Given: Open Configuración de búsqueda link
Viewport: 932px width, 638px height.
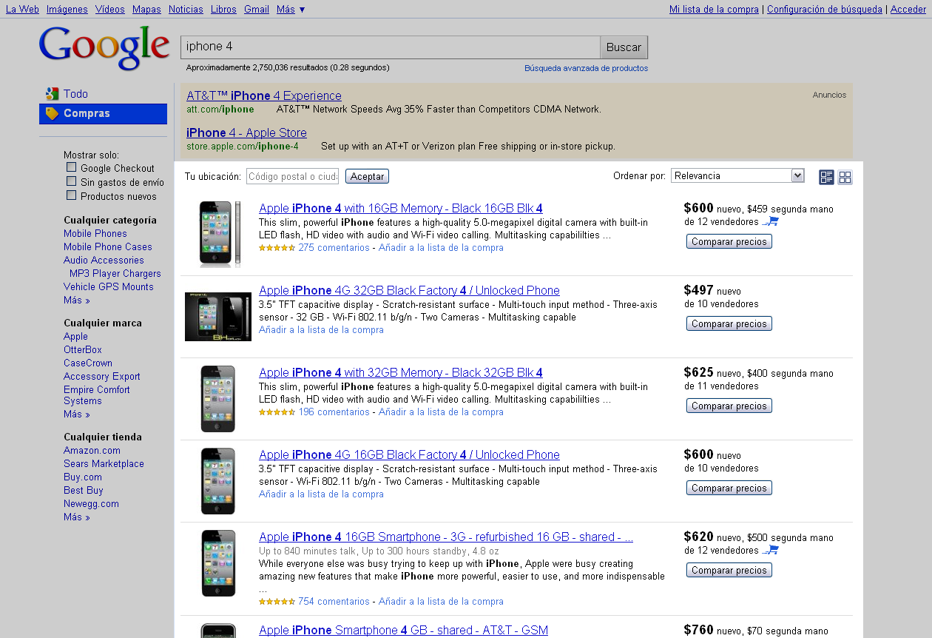Looking at the screenshot, I should (x=825, y=9).
